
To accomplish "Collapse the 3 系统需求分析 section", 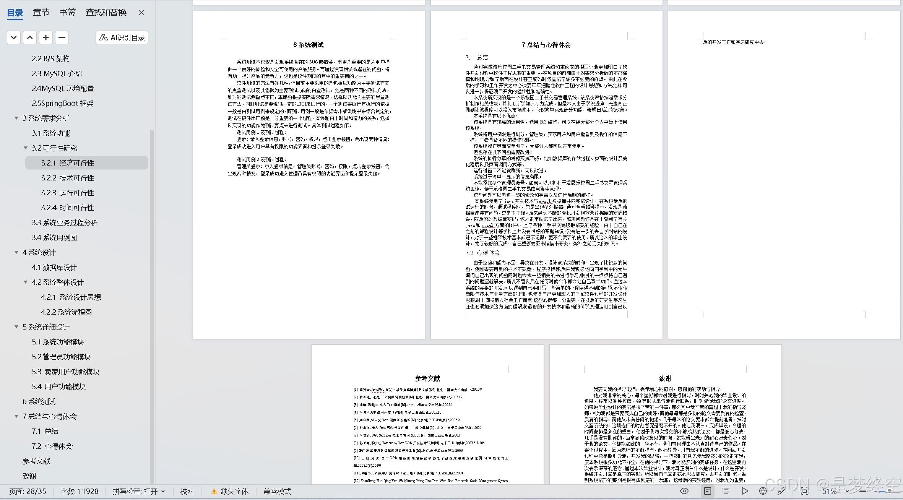I will pyautogui.click(x=16, y=118).
